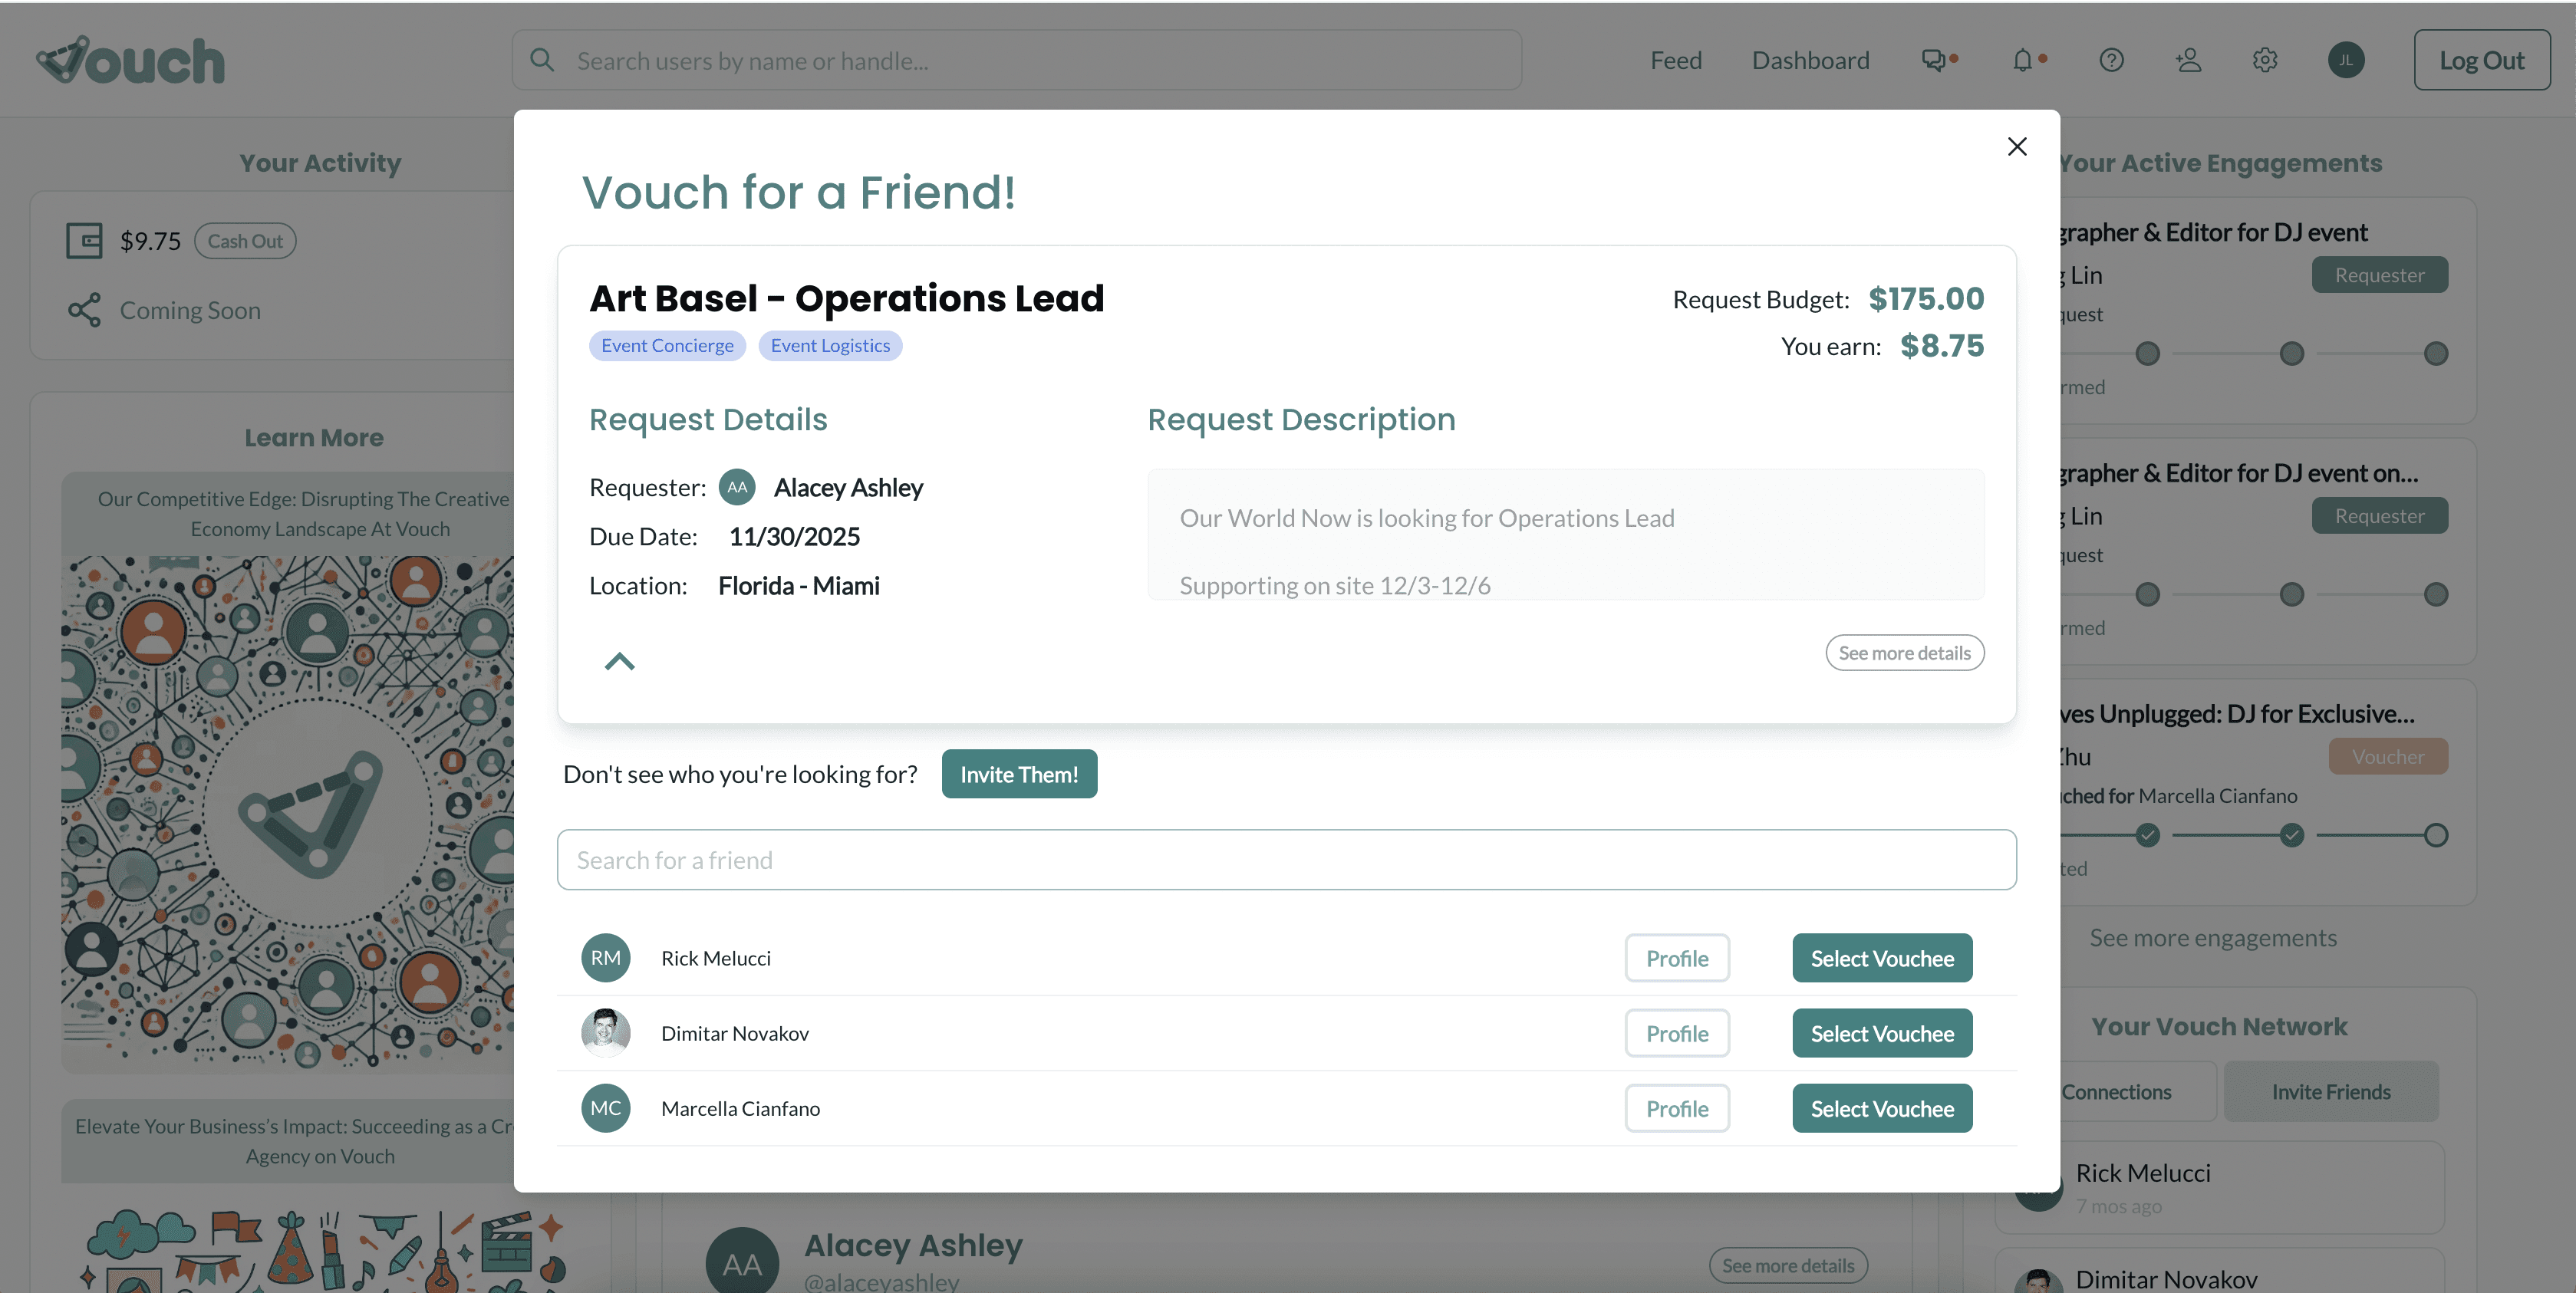Open the messages chat icon
This screenshot has width=2576, height=1293.
[x=1933, y=61]
